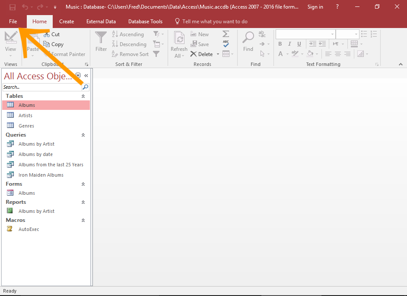Toggle Underline formatting
The width and height of the screenshot is (407, 296).
[x=299, y=44]
